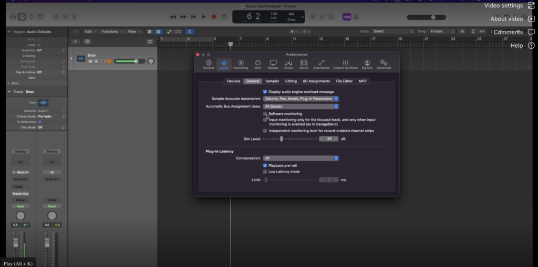Toggle the Inspector button in the control bar
Image resolution: width=538 pixels, height=267 pixels.
(22, 17)
